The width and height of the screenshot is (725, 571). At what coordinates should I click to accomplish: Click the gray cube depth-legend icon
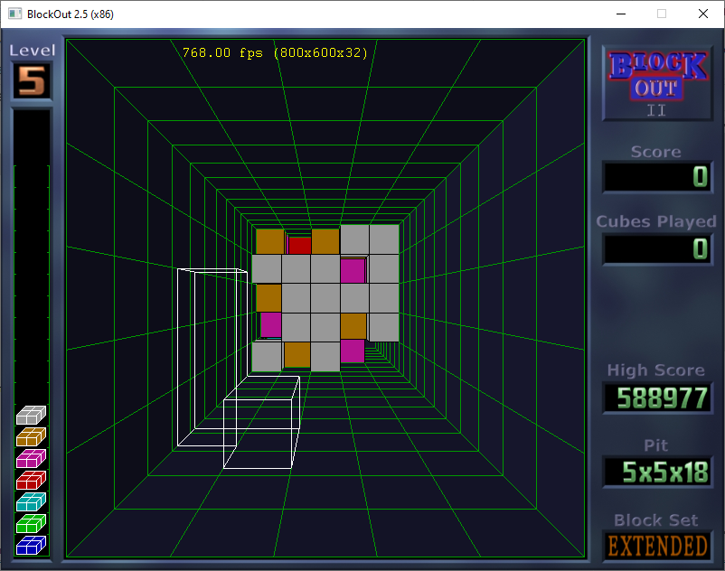pyautogui.click(x=31, y=415)
